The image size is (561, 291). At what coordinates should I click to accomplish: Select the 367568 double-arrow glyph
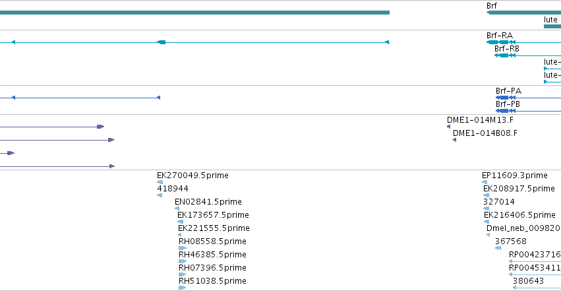point(498,248)
